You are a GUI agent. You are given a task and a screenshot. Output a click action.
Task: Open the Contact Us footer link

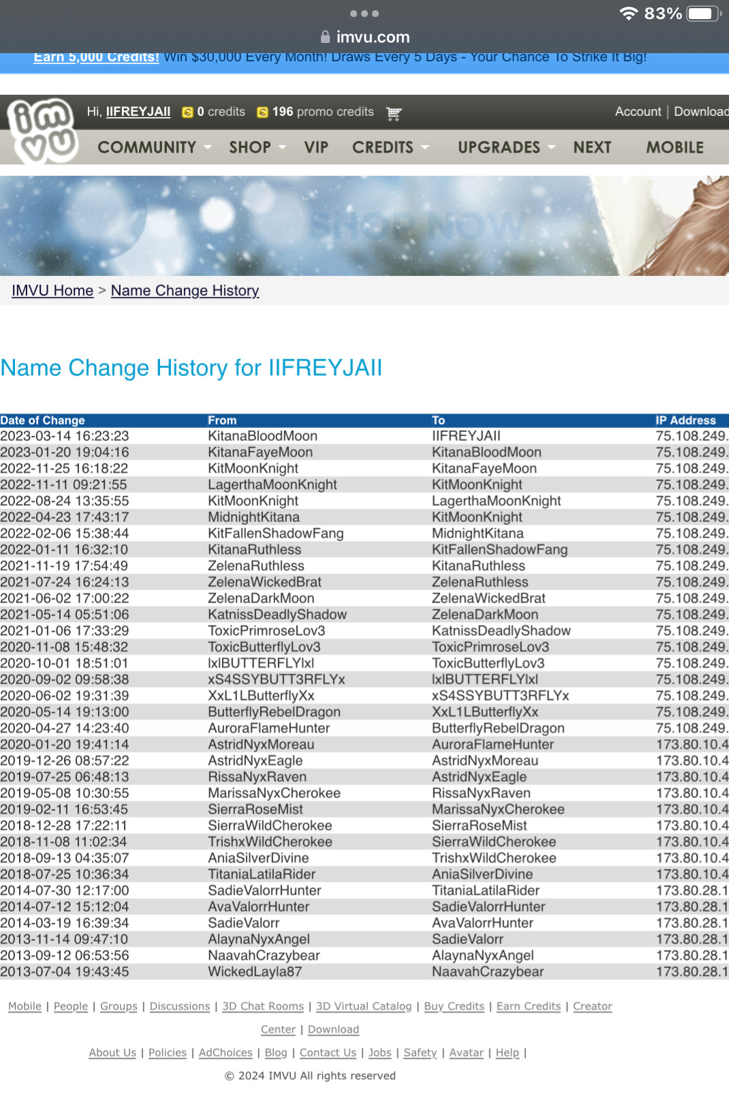[328, 1053]
